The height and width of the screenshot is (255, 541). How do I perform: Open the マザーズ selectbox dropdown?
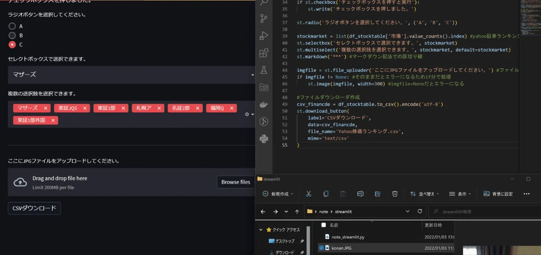(131, 75)
